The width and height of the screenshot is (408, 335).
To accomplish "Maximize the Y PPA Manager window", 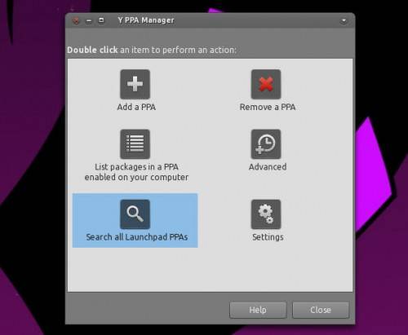I will 101,20.
